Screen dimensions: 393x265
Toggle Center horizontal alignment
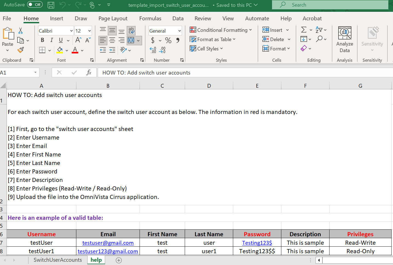tap(112, 40)
